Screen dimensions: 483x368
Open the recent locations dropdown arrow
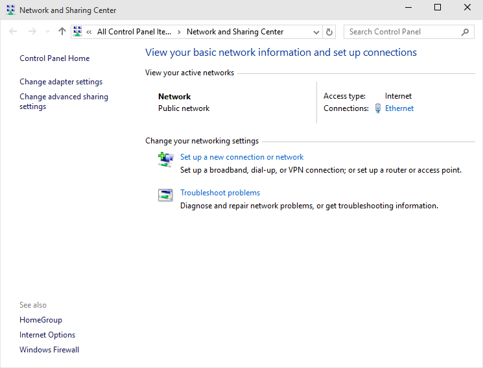pos(47,32)
